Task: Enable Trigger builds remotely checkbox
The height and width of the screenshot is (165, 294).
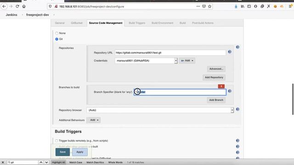Action: point(57,141)
